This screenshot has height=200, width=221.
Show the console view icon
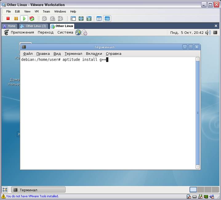(x=107, y=19)
